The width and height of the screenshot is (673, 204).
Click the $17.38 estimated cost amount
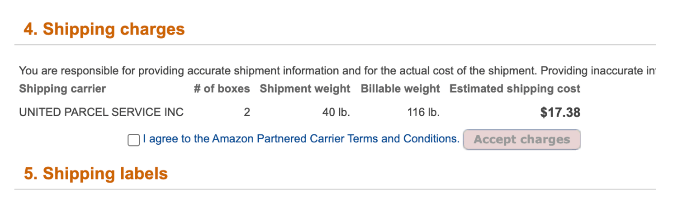point(560,112)
